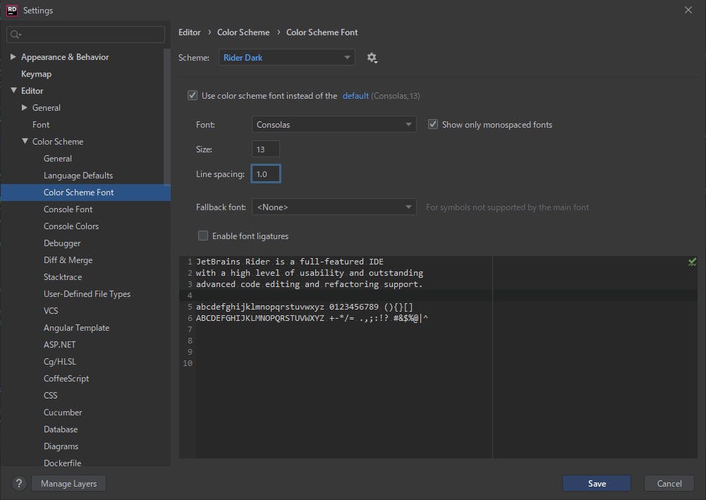Click line number 10 in preview gutter
The width and height of the screenshot is (706, 500).
188,363
